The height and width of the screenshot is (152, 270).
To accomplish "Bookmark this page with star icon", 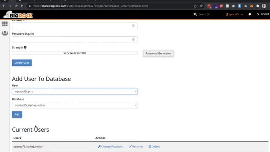I will point(201,6).
